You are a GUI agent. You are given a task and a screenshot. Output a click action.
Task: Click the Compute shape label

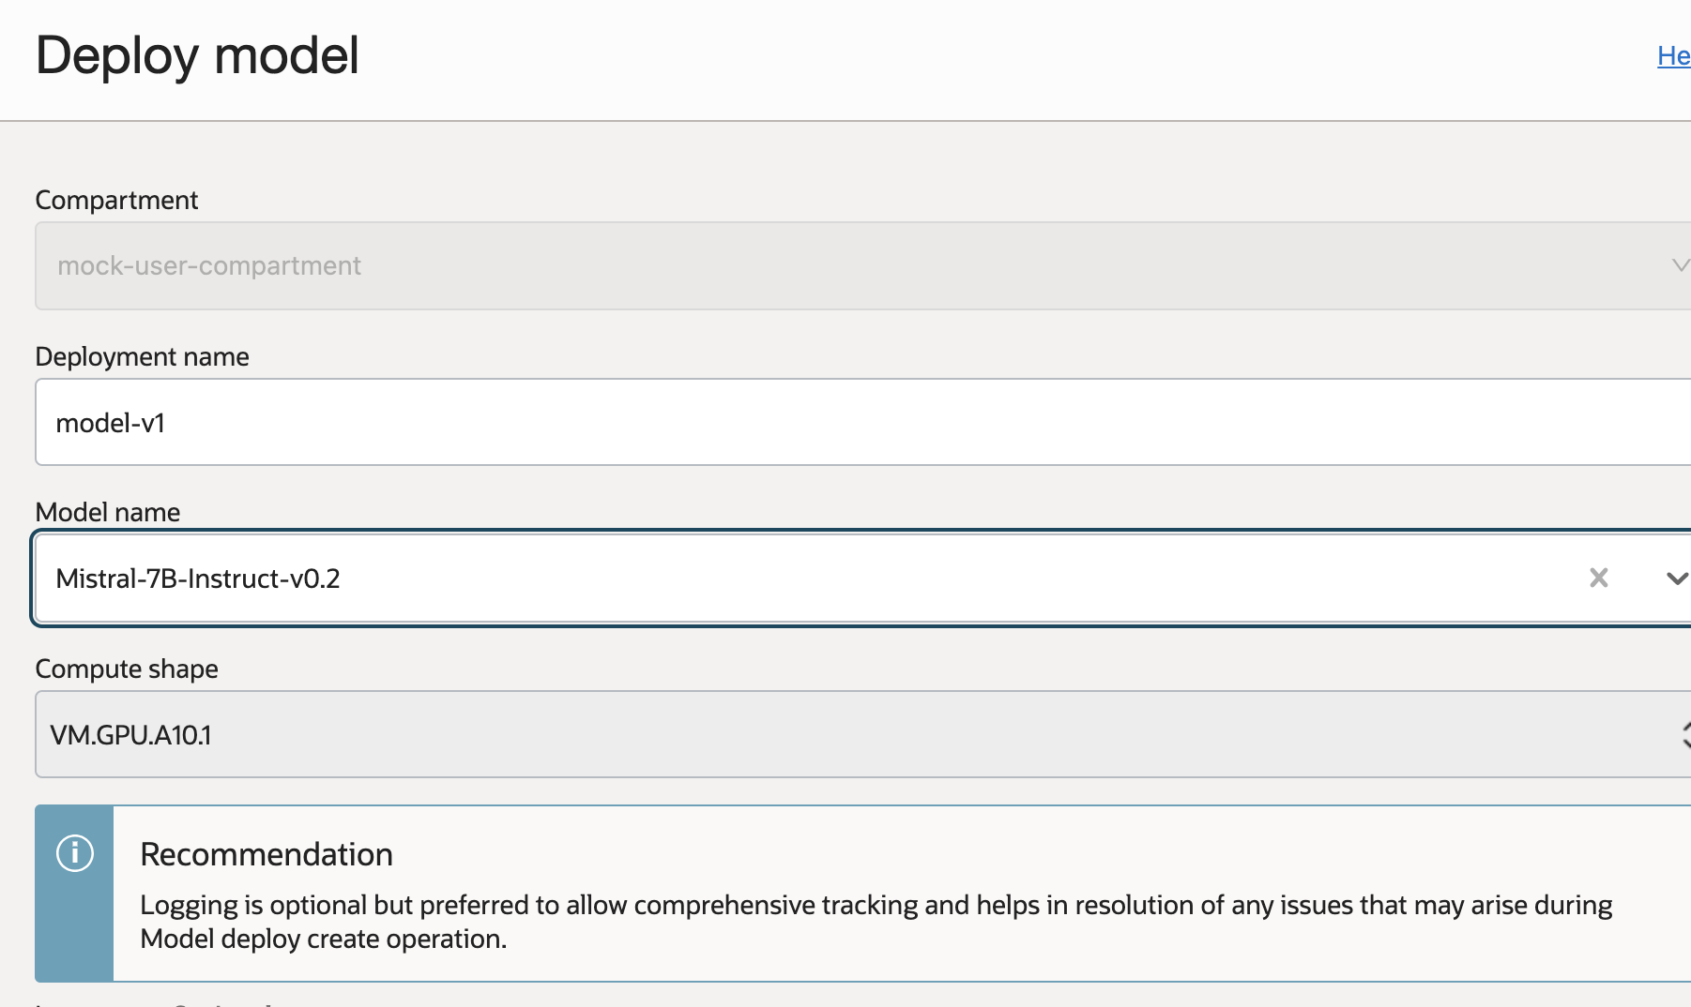point(127,669)
